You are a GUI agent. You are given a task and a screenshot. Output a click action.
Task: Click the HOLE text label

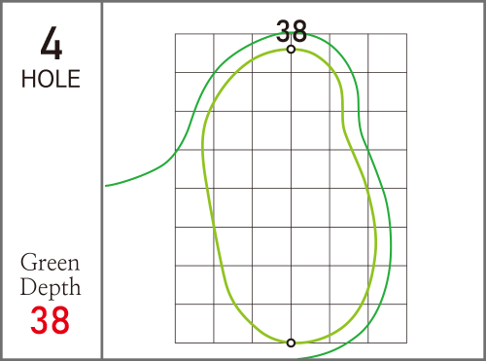pos(51,79)
